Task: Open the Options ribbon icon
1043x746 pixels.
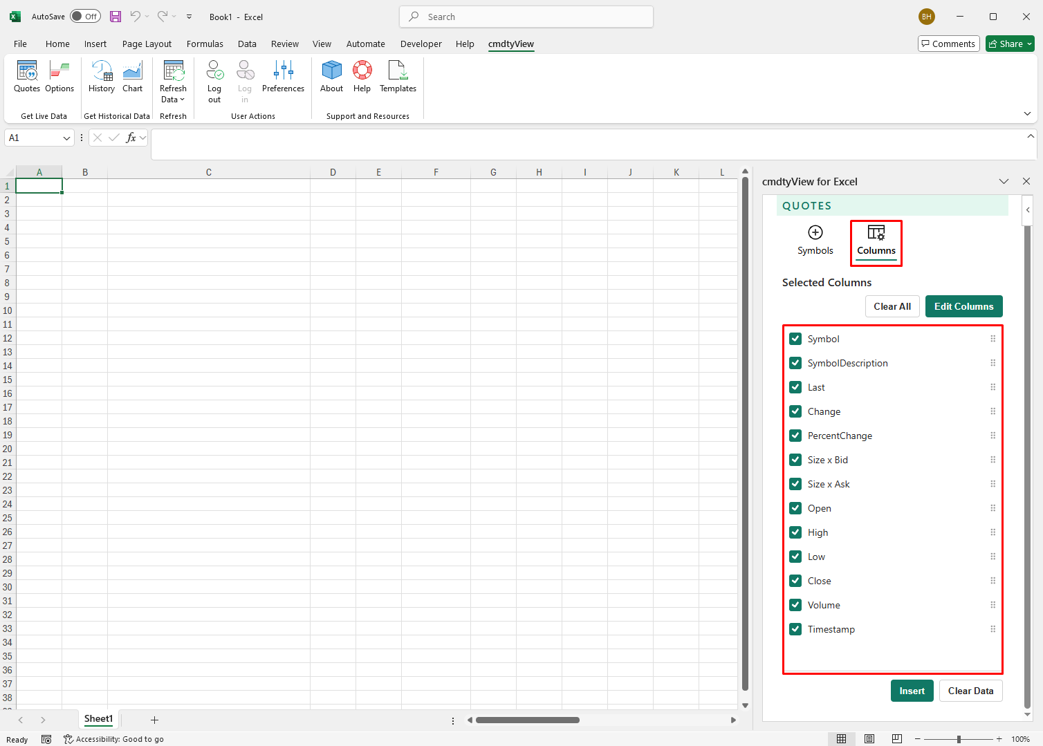Action: click(x=59, y=76)
